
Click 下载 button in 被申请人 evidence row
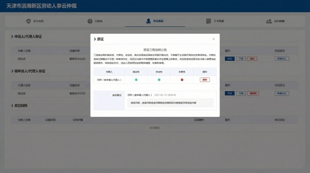click(241, 93)
